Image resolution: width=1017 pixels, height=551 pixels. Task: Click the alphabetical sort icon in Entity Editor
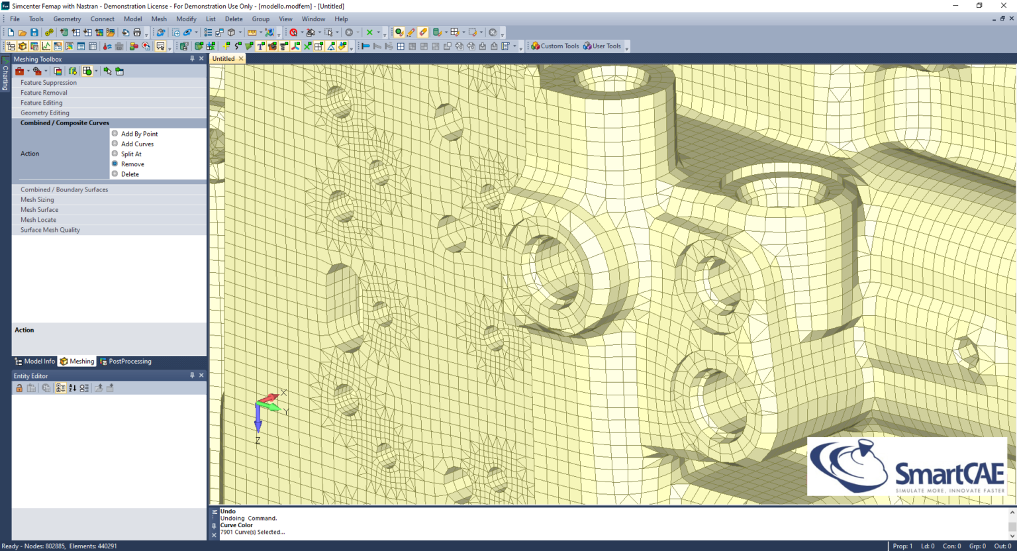click(72, 387)
